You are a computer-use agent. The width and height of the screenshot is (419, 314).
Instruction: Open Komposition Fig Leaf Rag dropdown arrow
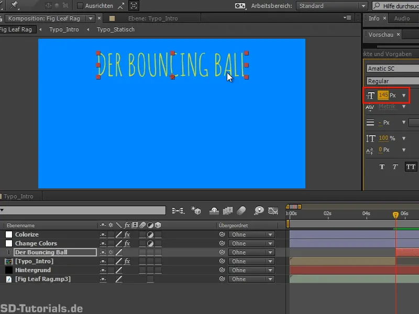click(x=91, y=18)
